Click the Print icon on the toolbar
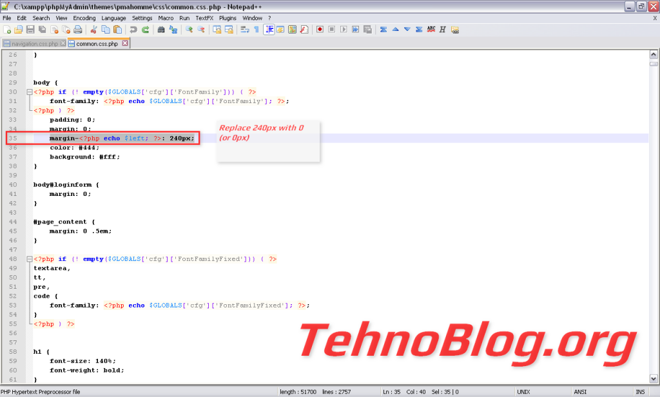Screen dimensions: 660x397 point(77,29)
